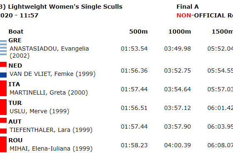Click the Turkey flag beside TUR

click(x=3, y=107)
